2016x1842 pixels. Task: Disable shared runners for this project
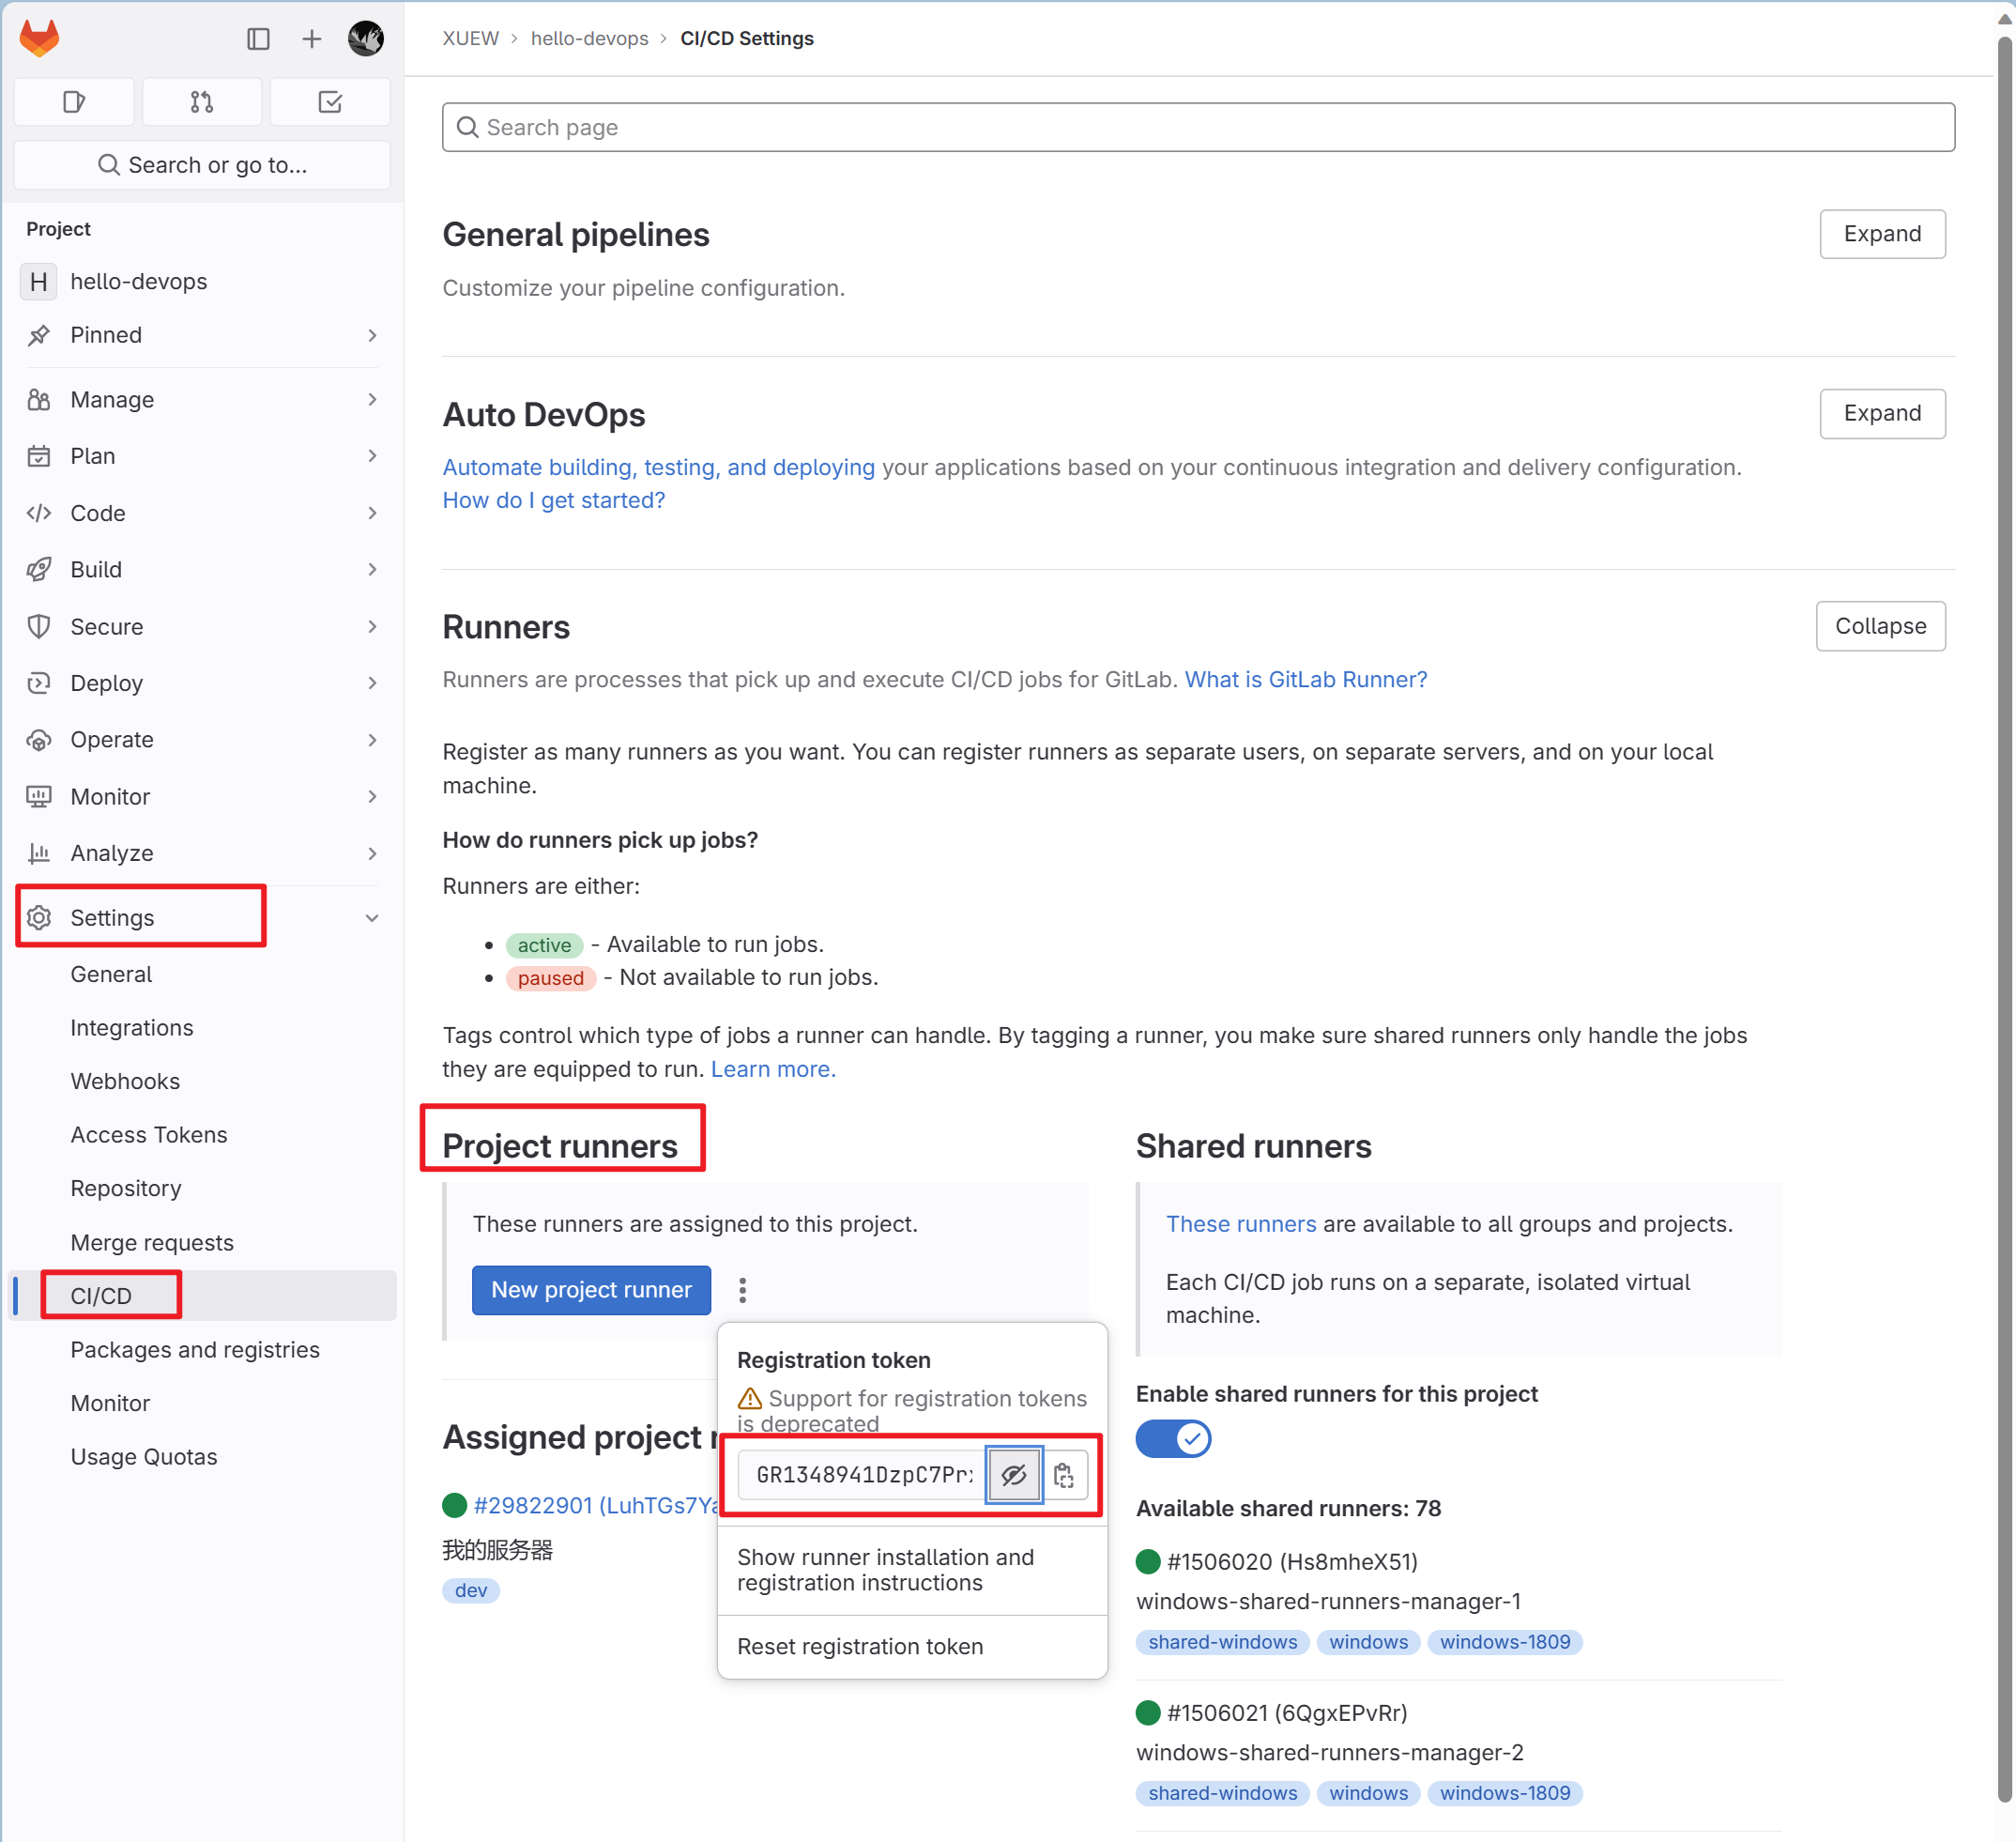pyautogui.click(x=1172, y=1439)
